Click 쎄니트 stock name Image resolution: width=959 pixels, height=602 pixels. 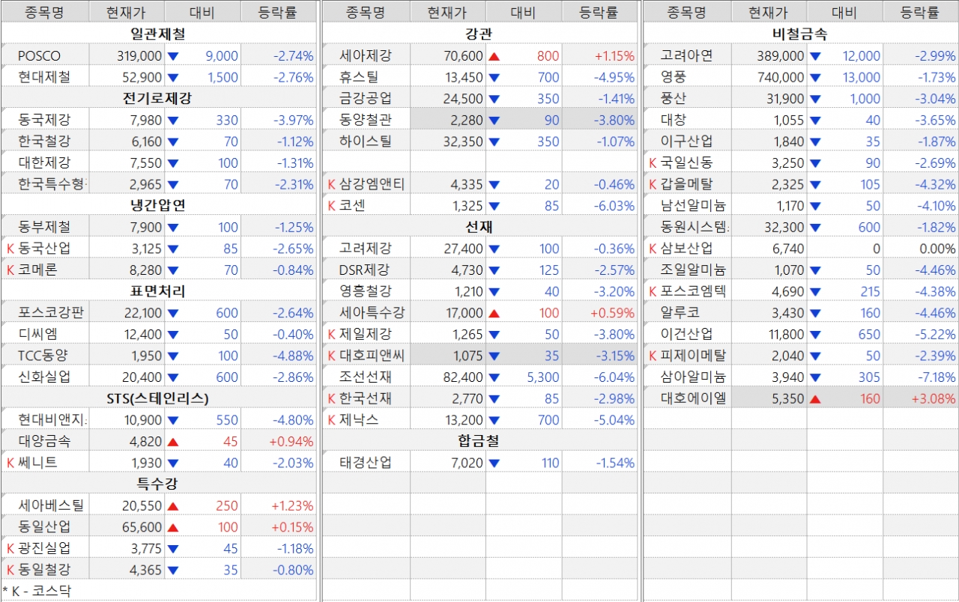(38, 463)
